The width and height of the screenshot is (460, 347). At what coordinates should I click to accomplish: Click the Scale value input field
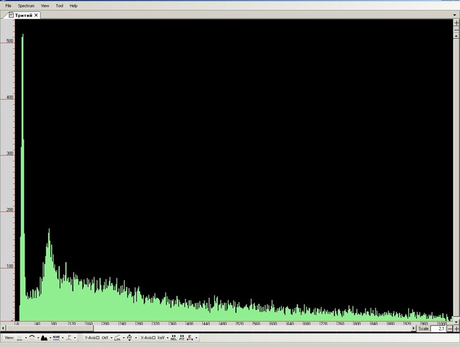click(x=440, y=329)
